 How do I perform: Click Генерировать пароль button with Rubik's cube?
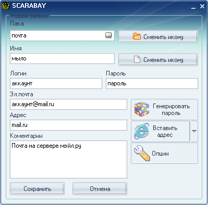[164, 109]
